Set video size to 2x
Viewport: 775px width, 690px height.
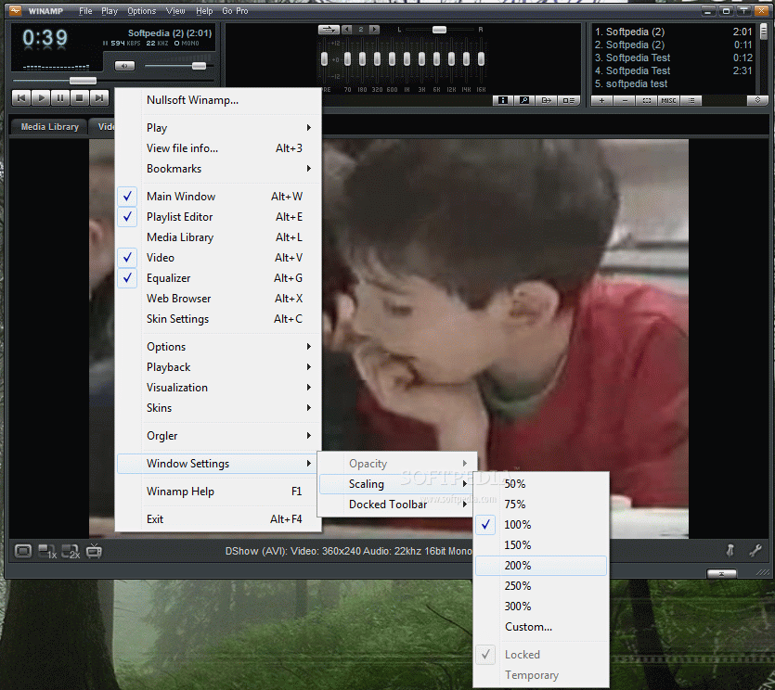(x=71, y=551)
